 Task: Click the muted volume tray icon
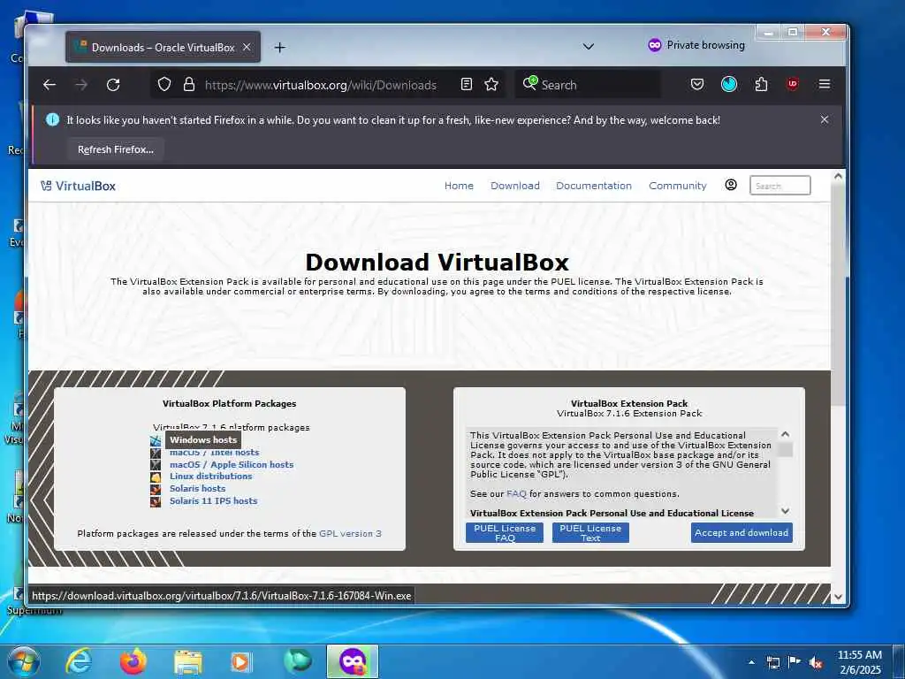pos(816,663)
